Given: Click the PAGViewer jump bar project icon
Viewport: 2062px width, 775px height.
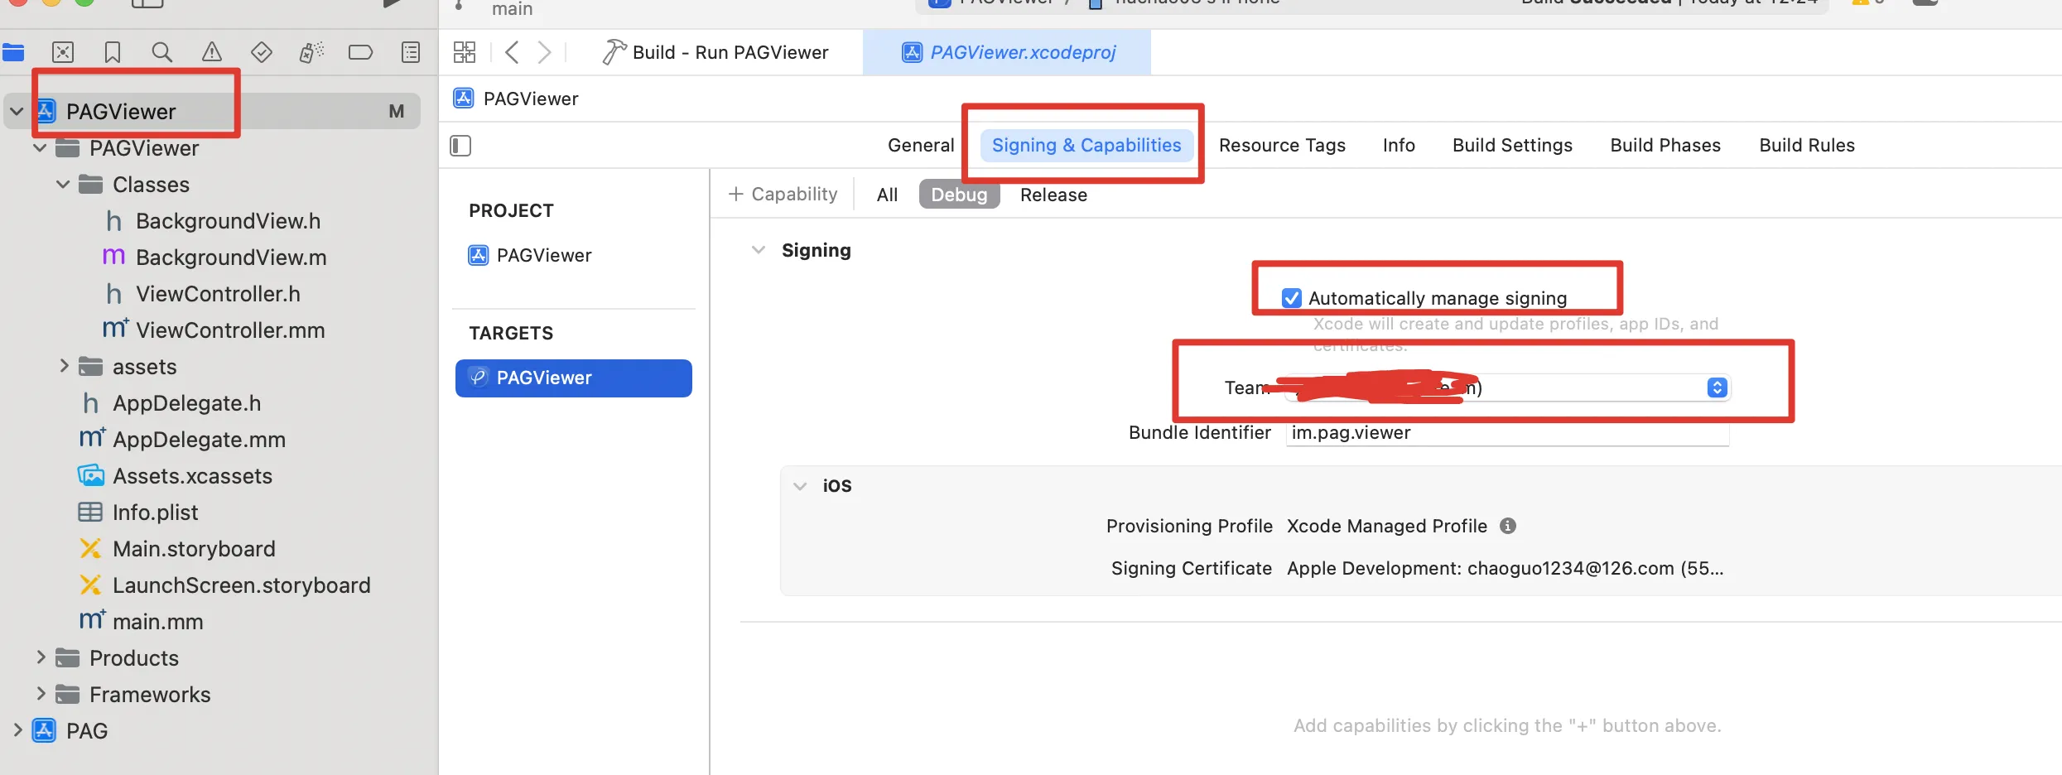Looking at the screenshot, I should [x=464, y=99].
